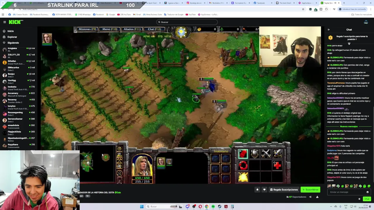Screen dimensions: 374x210
Task: Click the 67 Espectadores viewer count
Action: (297, 197)
